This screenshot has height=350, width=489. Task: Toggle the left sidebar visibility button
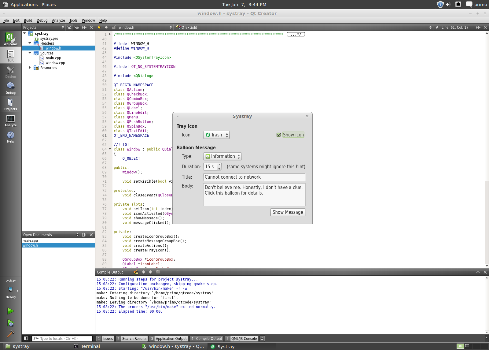click(26, 338)
